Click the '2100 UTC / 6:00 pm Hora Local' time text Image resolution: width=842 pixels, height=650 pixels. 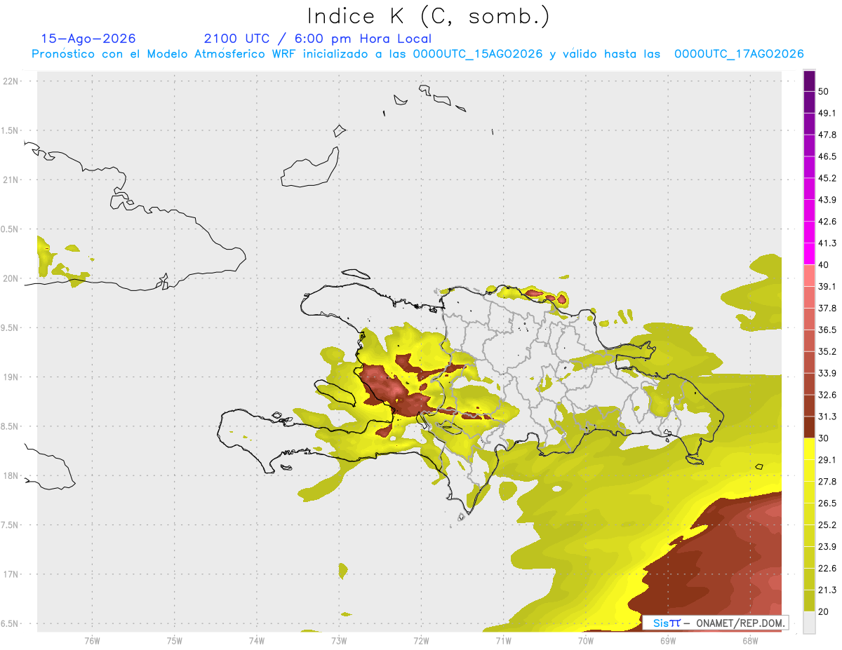pyautogui.click(x=317, y=39)
